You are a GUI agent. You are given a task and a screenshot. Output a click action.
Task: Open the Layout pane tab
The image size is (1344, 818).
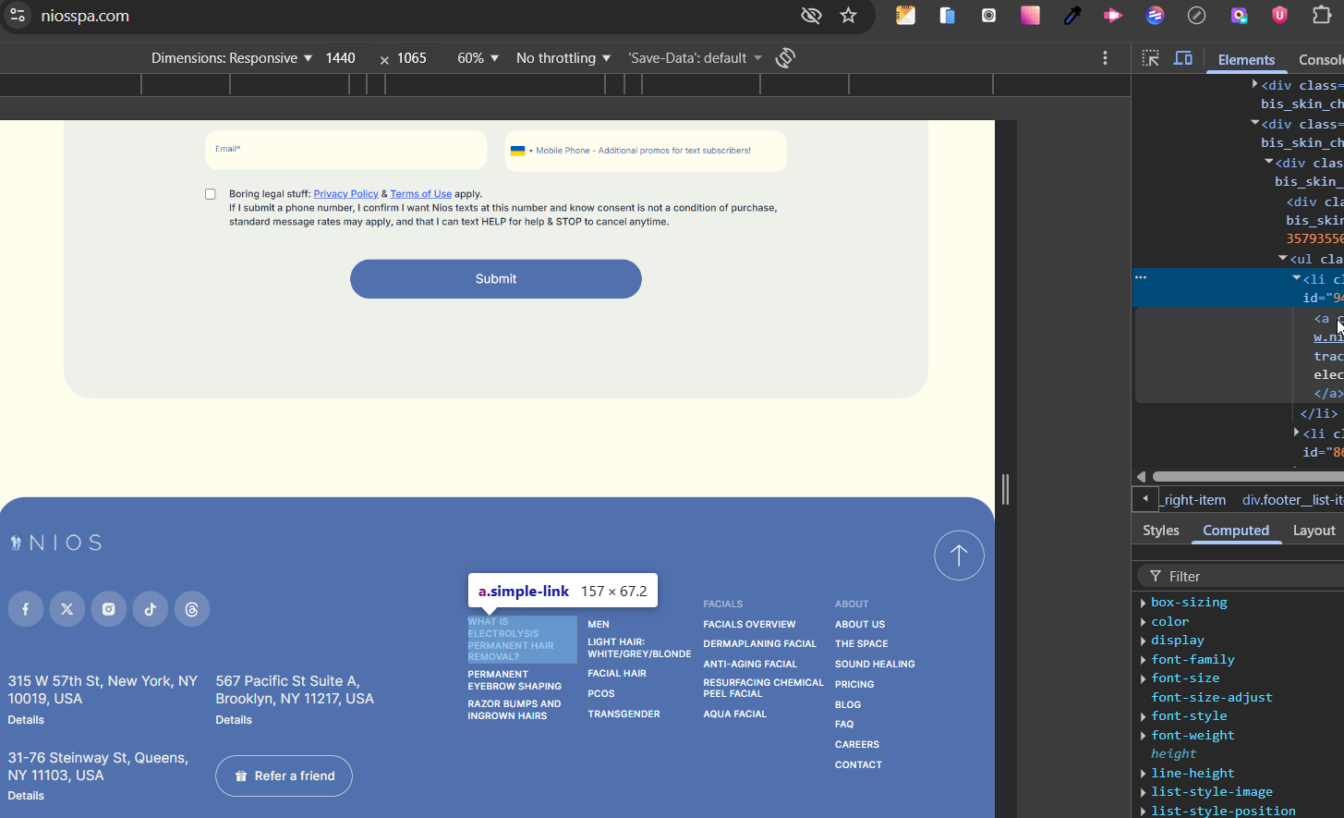pos(1314,531)
